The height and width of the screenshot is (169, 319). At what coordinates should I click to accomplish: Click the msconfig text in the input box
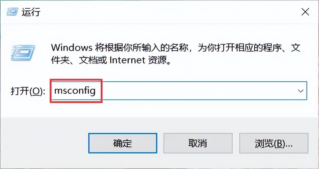click(x=75, y=91)
